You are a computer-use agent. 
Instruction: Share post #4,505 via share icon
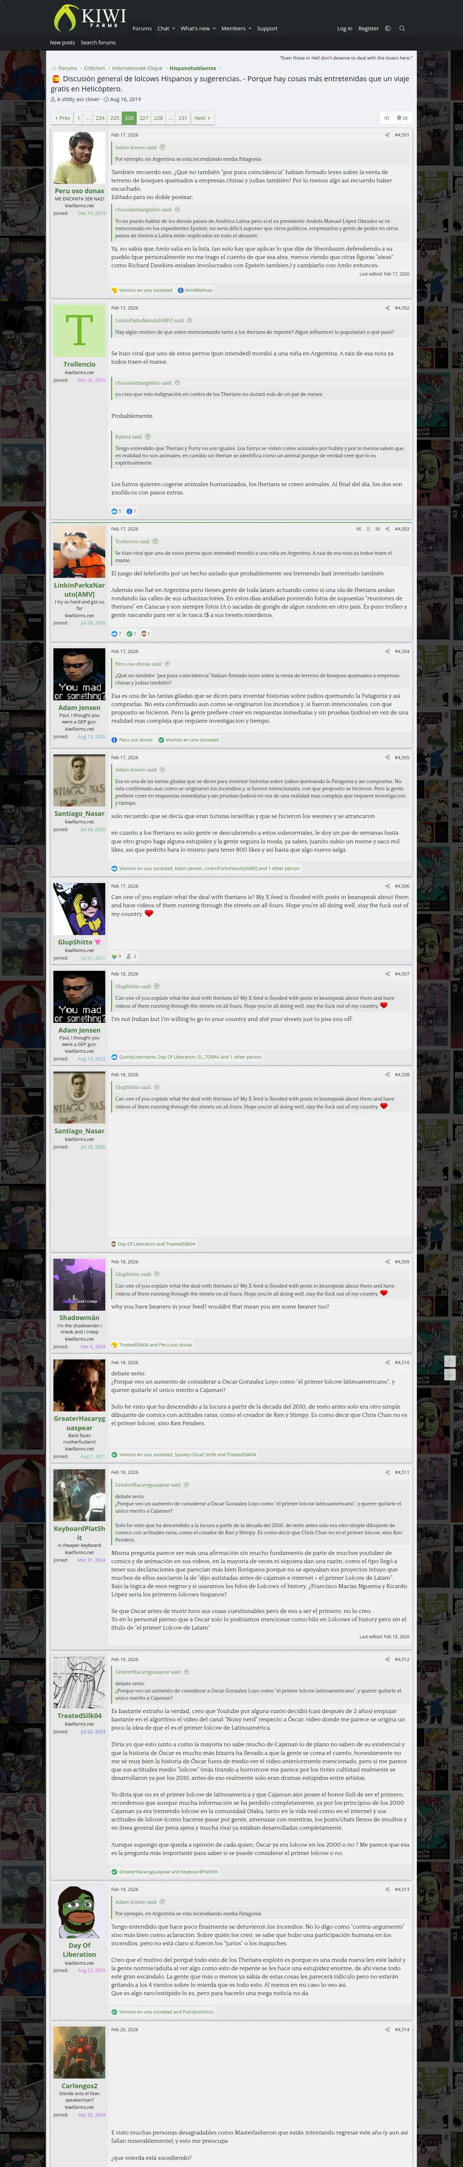click(x=387, y=757)
